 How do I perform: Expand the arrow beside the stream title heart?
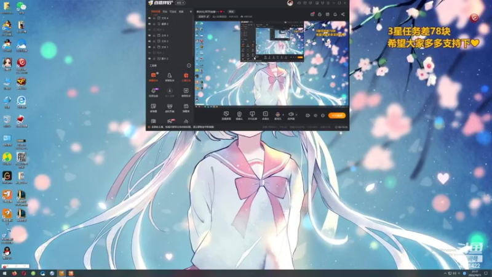coord(224,12)
